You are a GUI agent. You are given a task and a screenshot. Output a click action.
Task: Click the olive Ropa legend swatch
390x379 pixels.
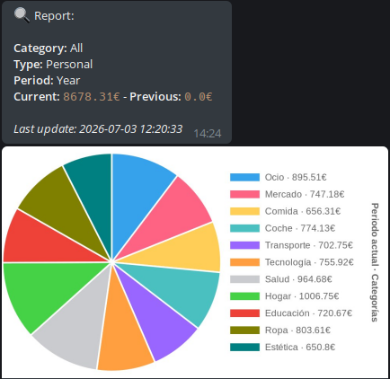tap(244, 331)
